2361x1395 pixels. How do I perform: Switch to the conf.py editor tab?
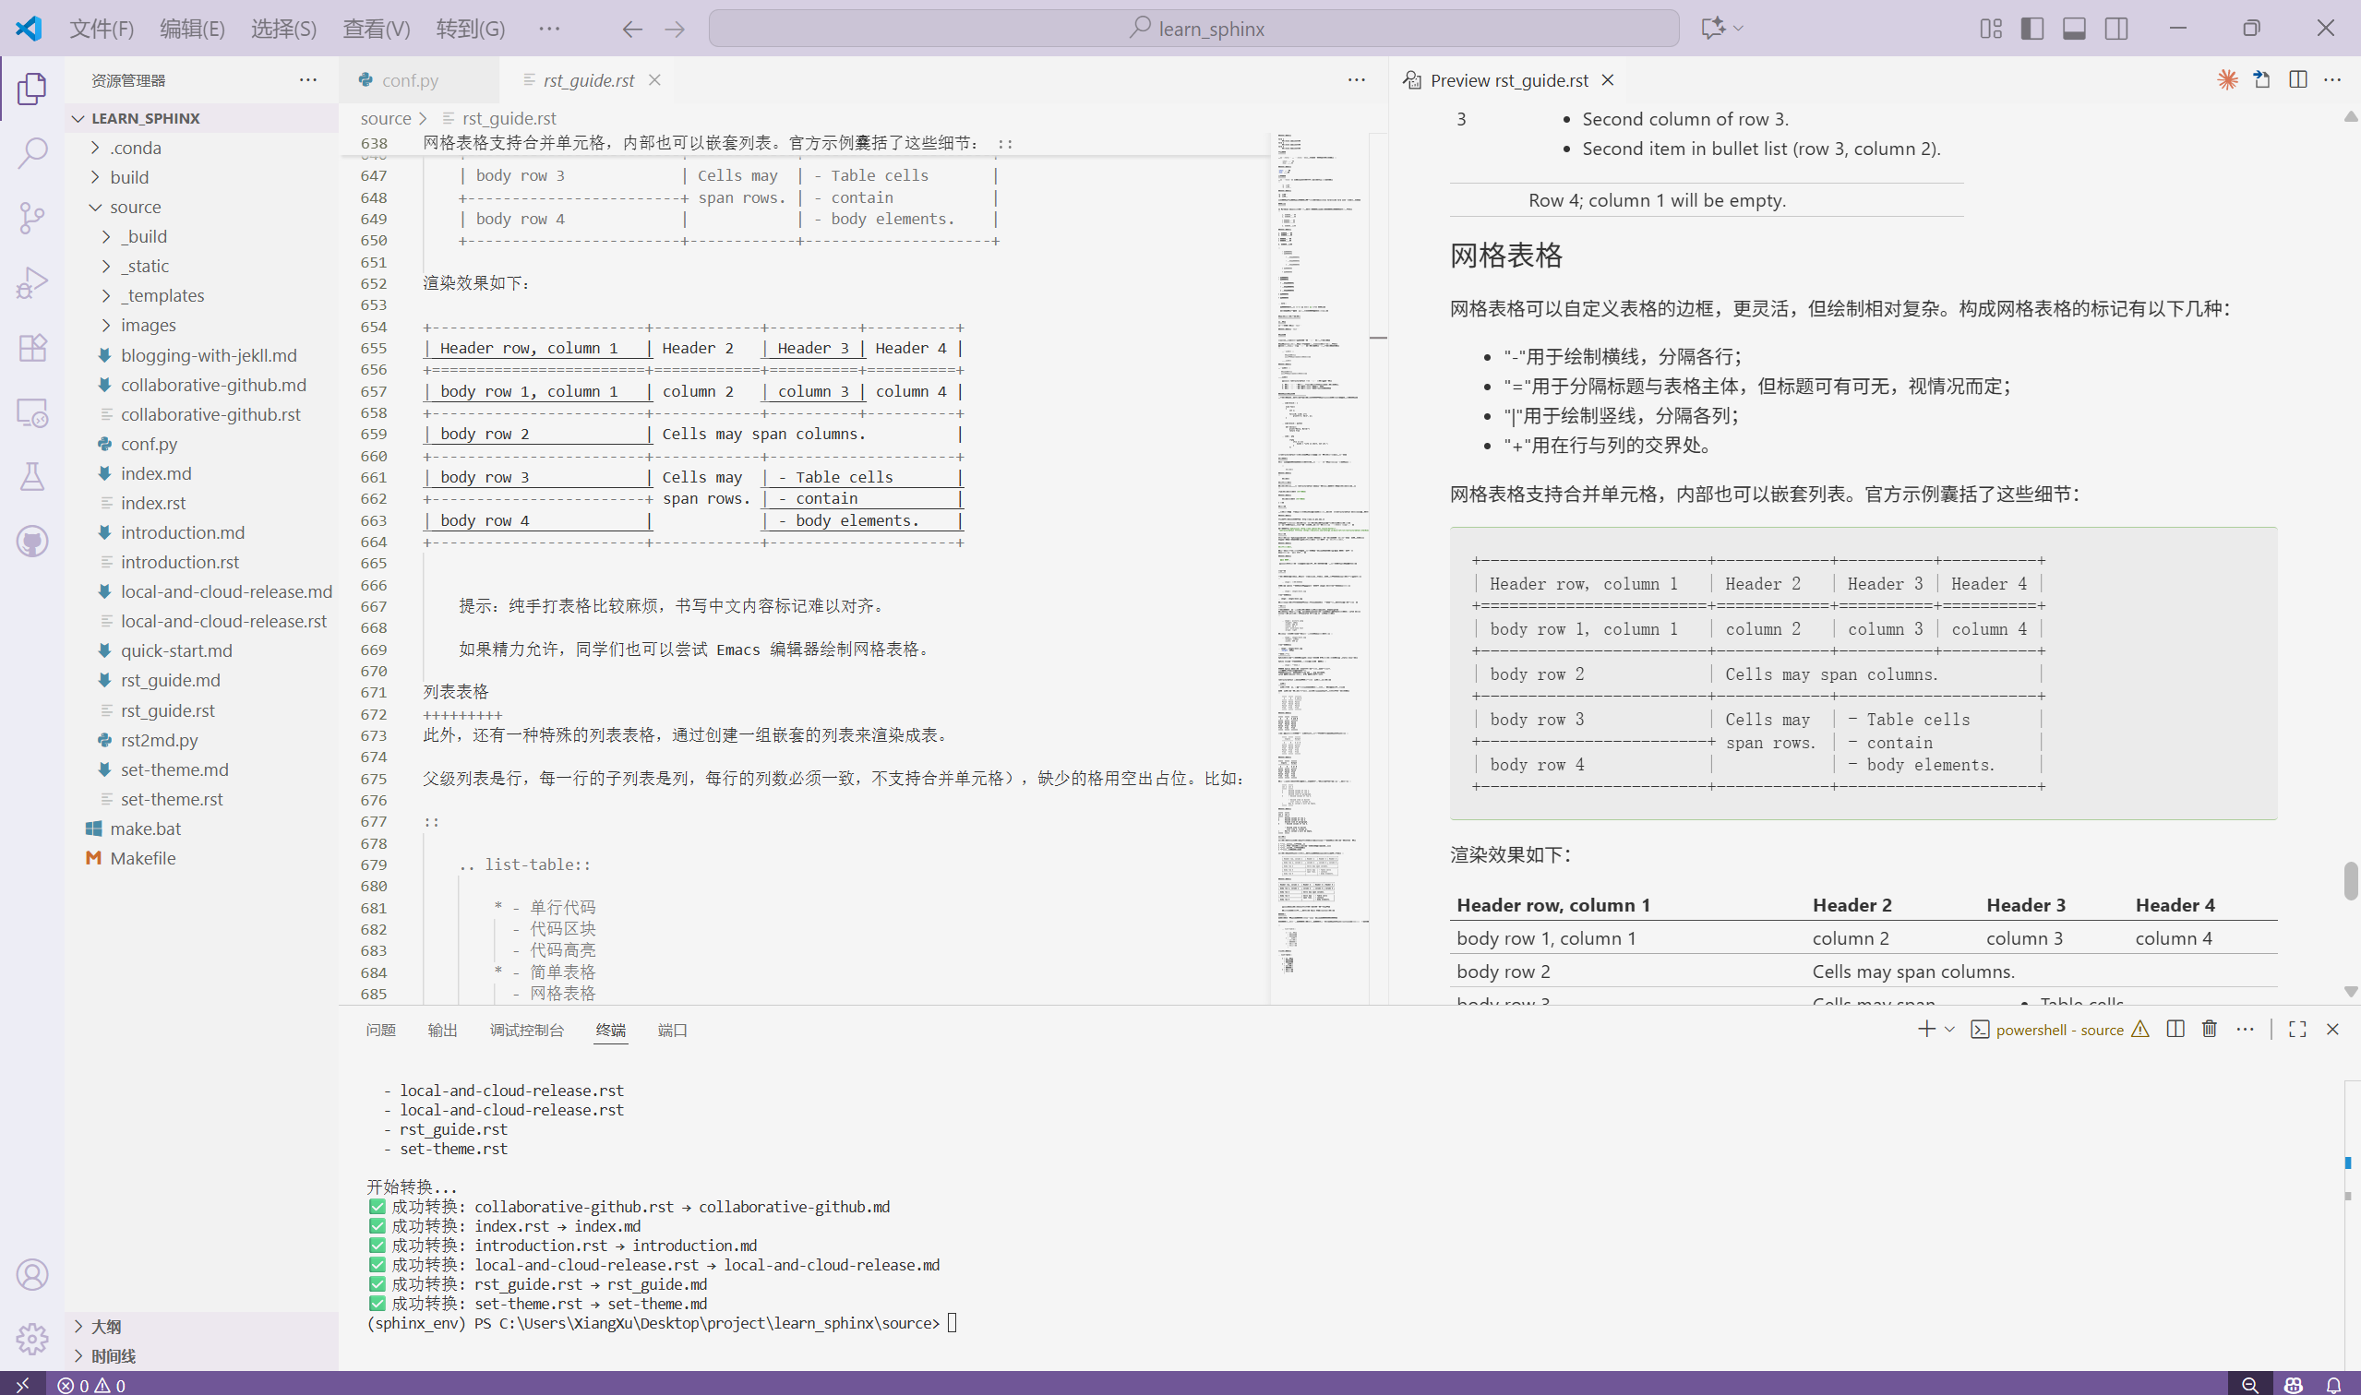click(410, 80)
